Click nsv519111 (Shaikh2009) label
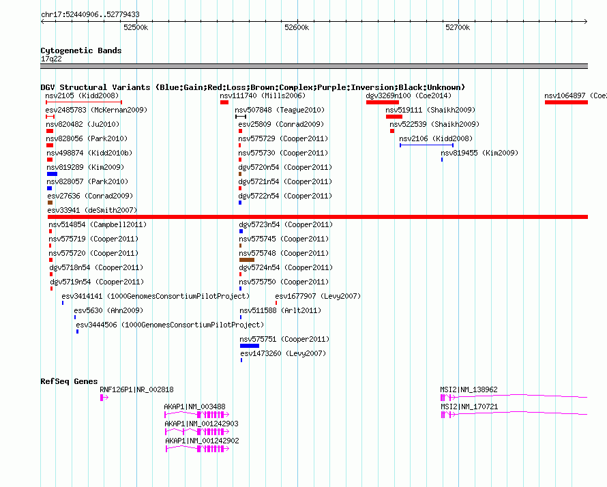The height and width of the screenshot is (487, 607). pyautogui.click(x=430, y=110)
